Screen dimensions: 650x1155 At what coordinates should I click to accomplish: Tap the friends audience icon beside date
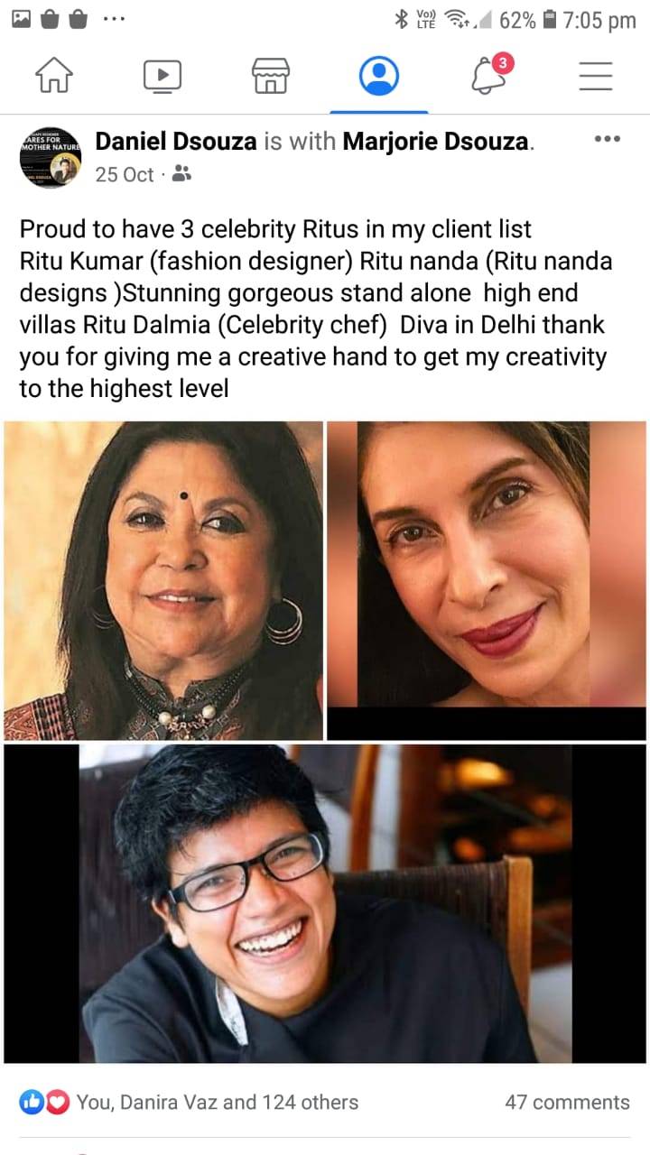click(181, 174)
